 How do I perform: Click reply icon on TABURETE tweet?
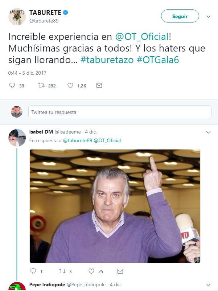click(12, 85)
